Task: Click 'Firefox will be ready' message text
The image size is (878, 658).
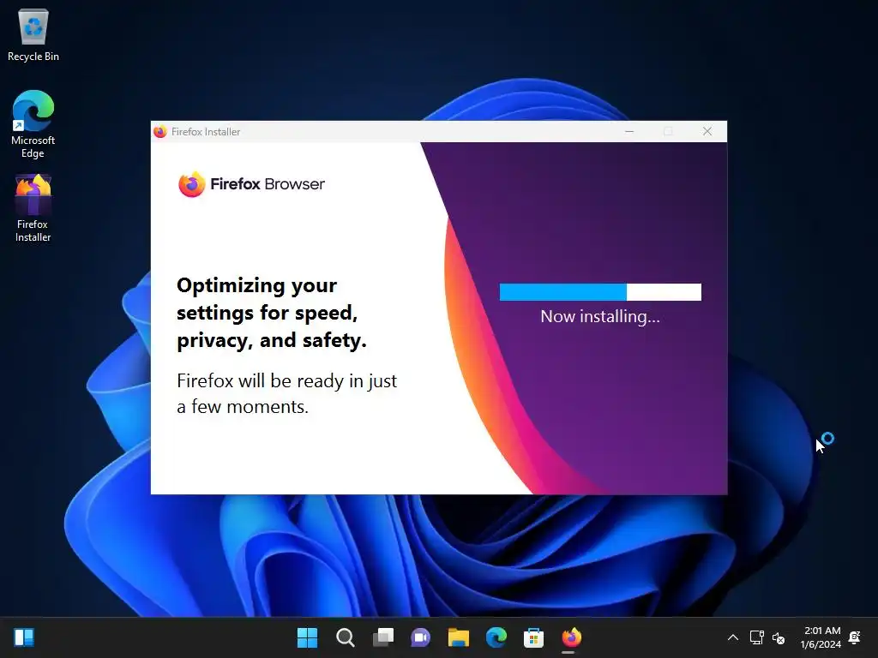Action: [286, 393]
